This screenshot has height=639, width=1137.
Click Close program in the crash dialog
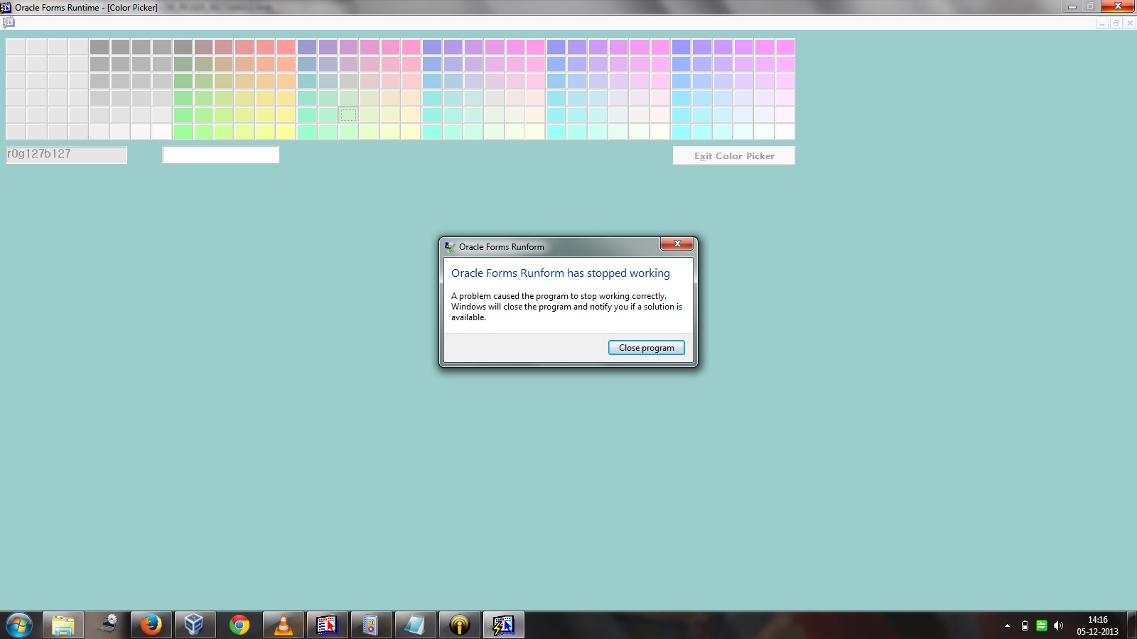tap(646, 348)
